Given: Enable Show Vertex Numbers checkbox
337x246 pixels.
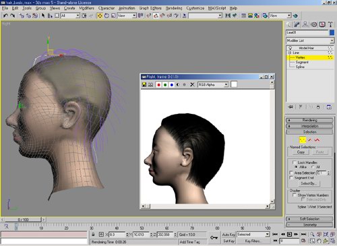Looking at the screenshot, I should [295, 195].
